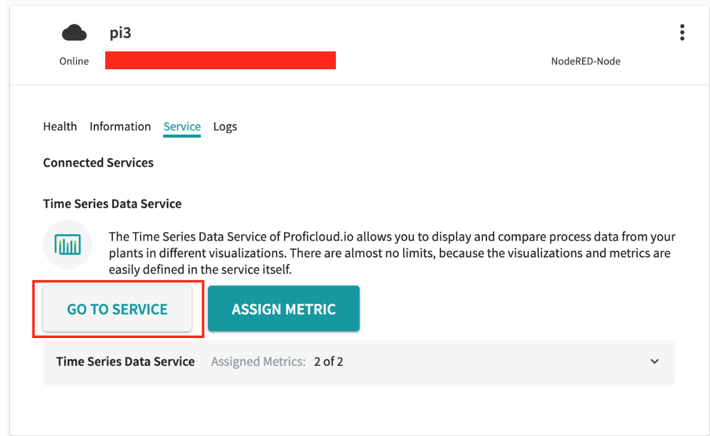Open the Information tab
Screen dimensions: 710x436
click(120, 127)
